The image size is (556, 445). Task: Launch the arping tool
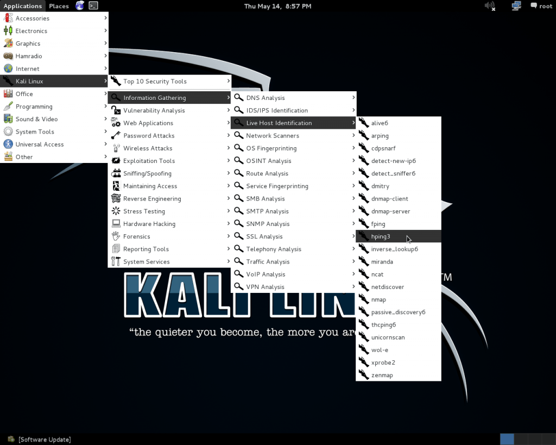pos(398,135)
